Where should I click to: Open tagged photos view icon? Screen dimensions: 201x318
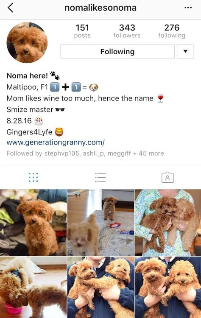[x=167, y=178]
